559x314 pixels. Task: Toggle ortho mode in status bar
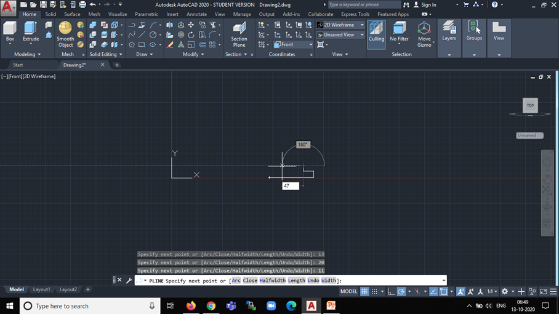tap(391, 292)
